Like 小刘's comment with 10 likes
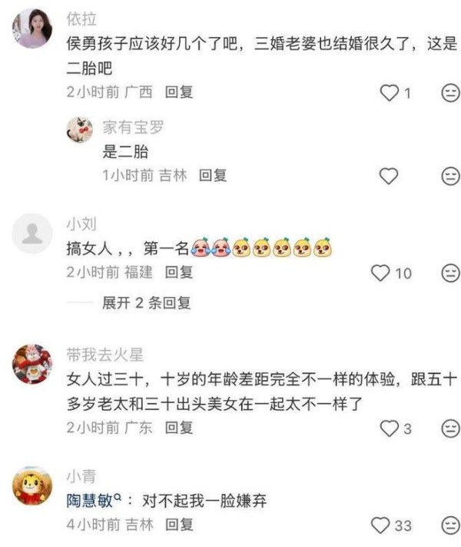 pyautogui.click(x=380, y=273)
